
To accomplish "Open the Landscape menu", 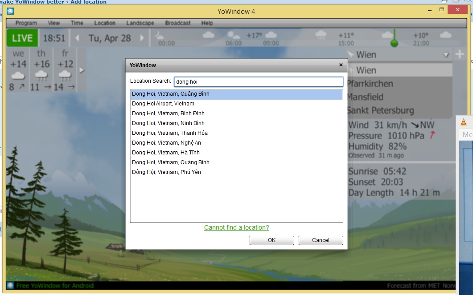I will tap(140, 23).
